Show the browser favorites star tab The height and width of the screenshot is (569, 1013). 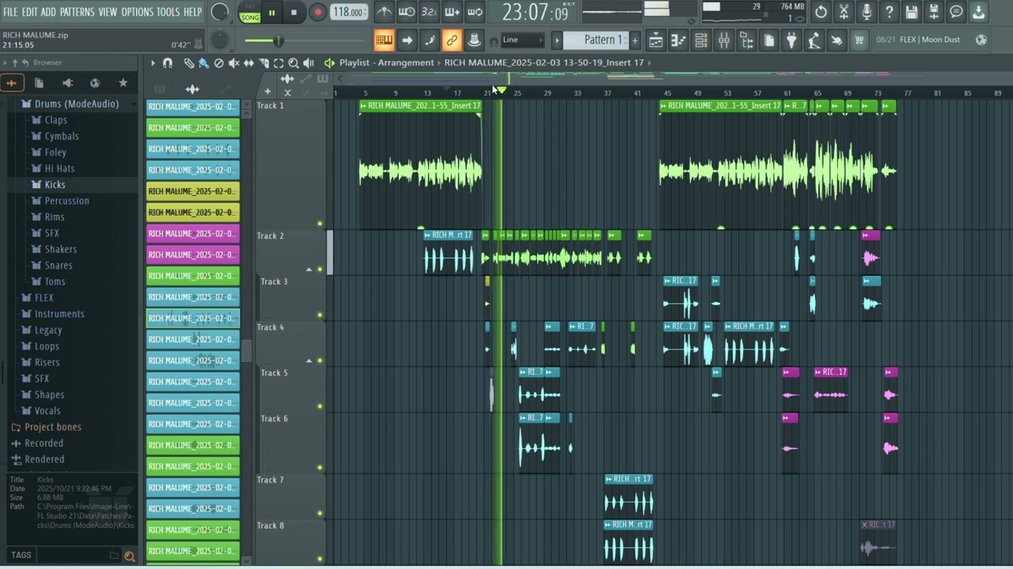click(x=123, y=82)
